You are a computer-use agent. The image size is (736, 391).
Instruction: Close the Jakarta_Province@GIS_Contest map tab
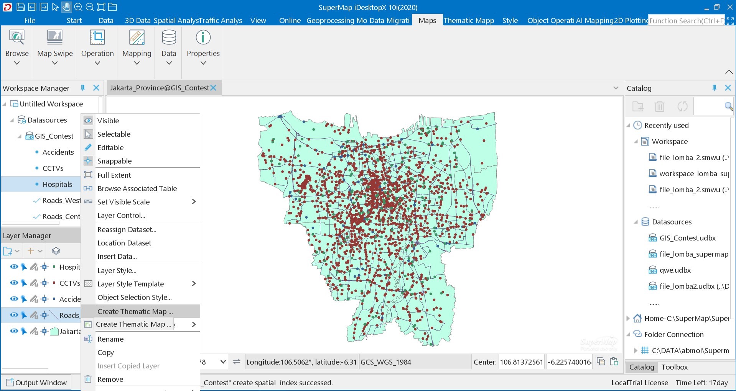coord(213,88)
